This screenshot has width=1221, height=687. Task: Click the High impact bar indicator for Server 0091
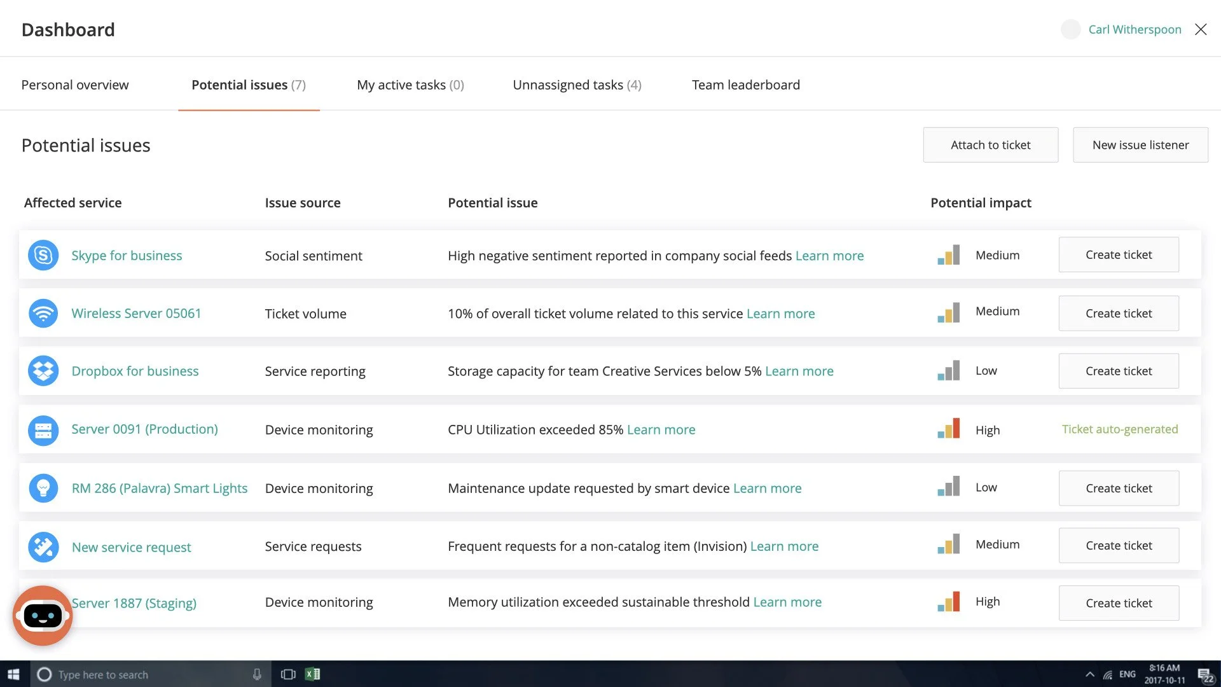[948, 429]
